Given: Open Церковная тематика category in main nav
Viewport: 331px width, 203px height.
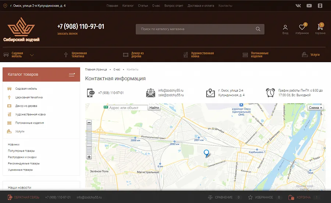Looking at the screenshot, I should pos(79,55).
